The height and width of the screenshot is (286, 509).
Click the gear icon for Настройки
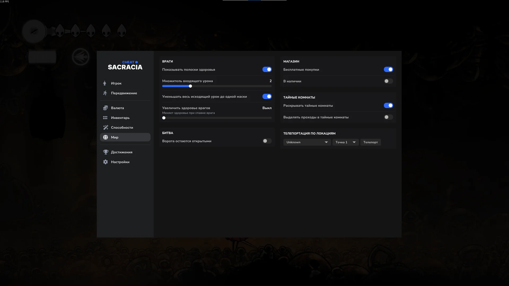[106, 162]
